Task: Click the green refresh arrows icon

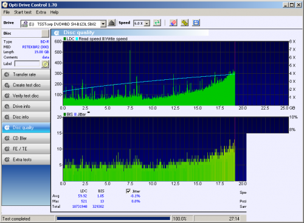Action: [157, 23]
